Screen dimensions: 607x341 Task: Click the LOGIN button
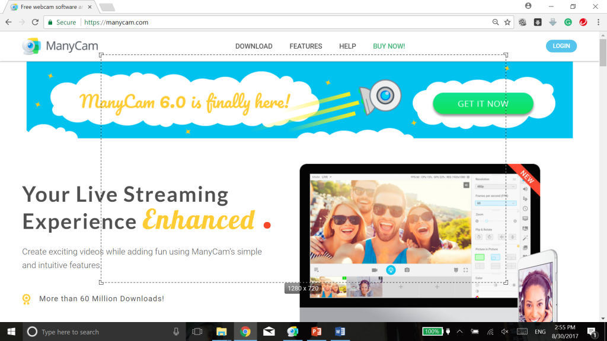pos(561,46)
